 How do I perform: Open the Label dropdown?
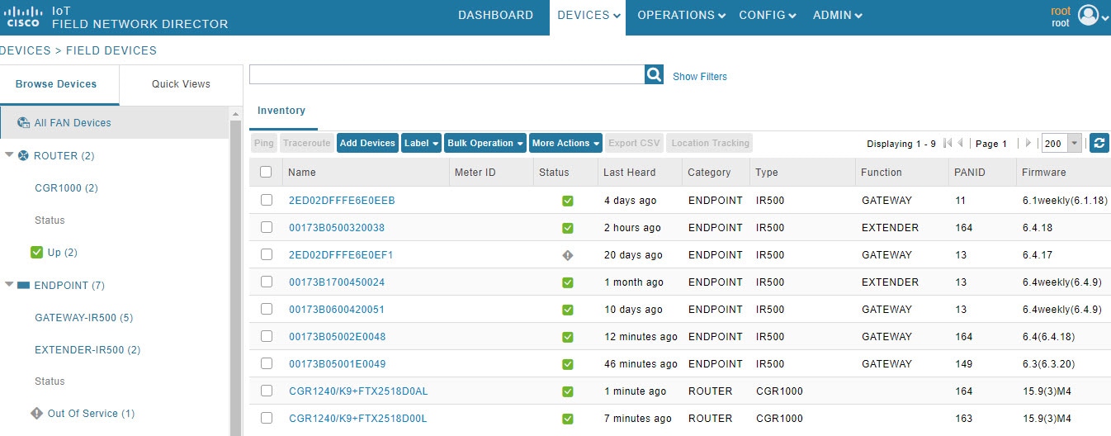[x=421, y=143]
